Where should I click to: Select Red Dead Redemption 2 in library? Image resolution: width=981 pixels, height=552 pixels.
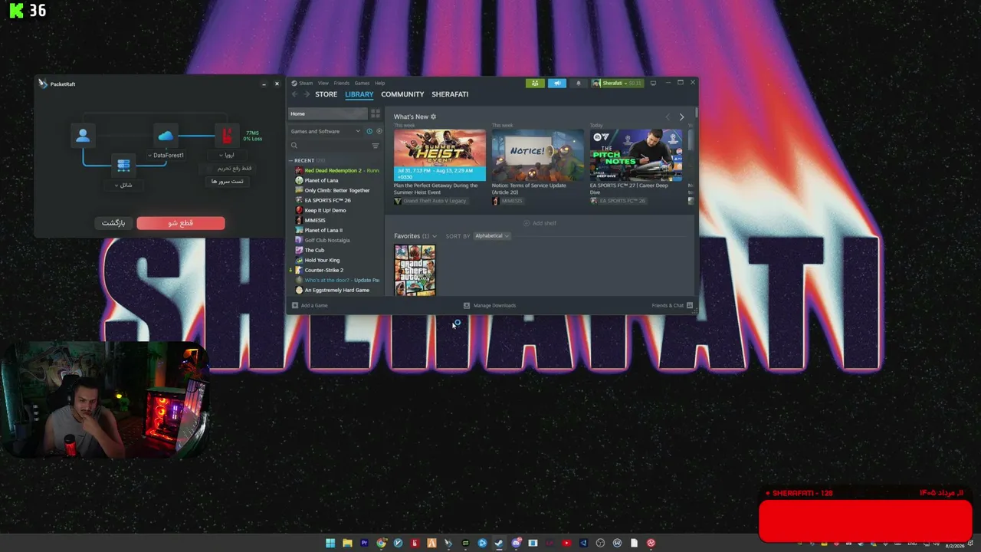pyautogui.click(x=337, y=170)
